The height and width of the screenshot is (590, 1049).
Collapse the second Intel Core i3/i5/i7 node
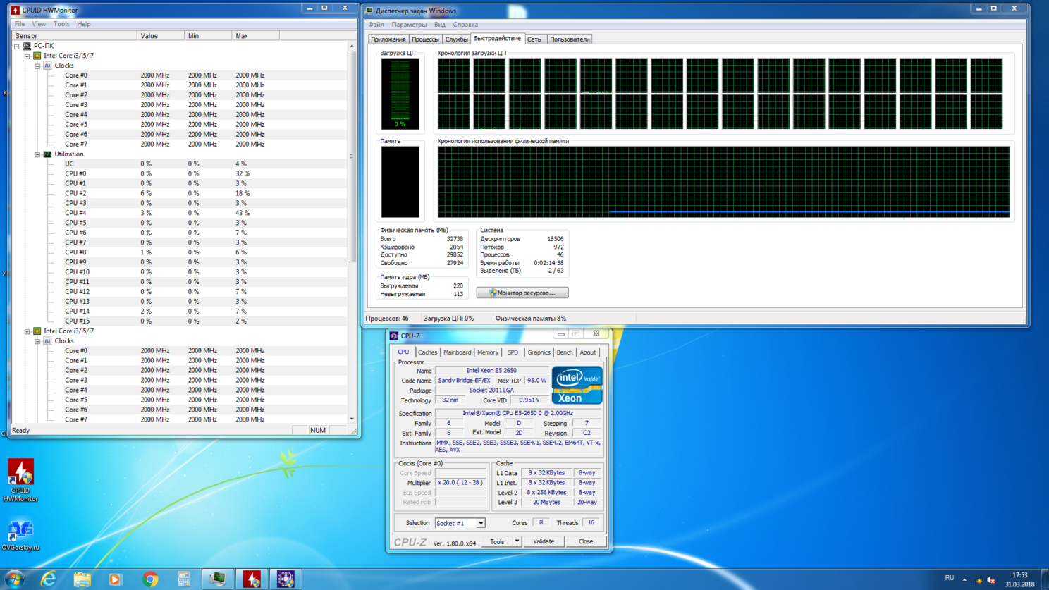click(27, 331)
